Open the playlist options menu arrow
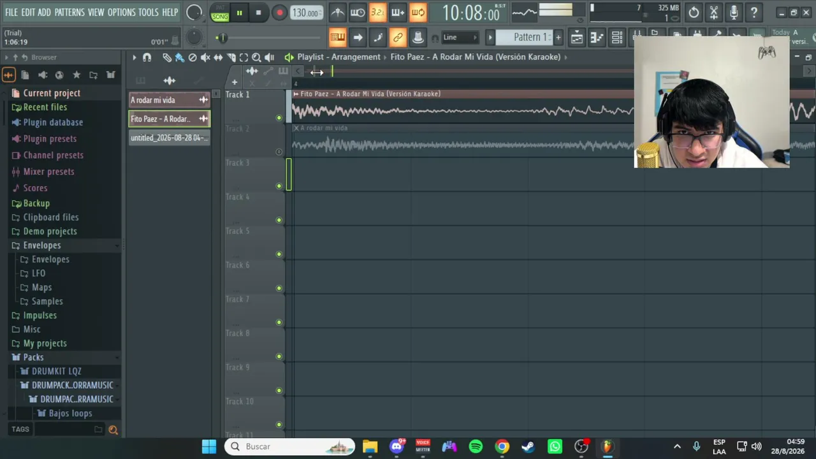 (135, 57)
